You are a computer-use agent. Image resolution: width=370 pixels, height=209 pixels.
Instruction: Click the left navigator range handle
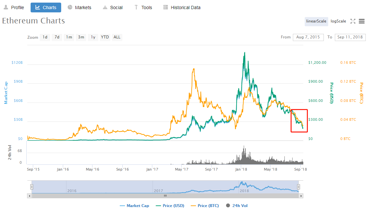click(32, 187)
